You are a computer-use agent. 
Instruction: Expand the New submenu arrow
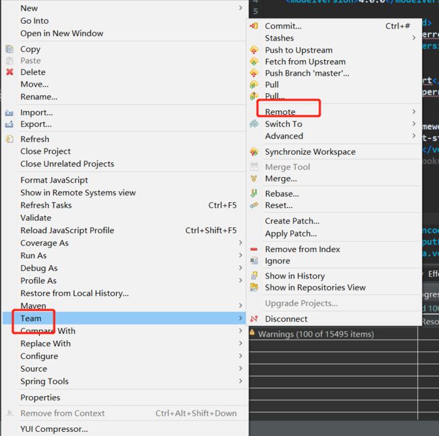tap(240, 8)
